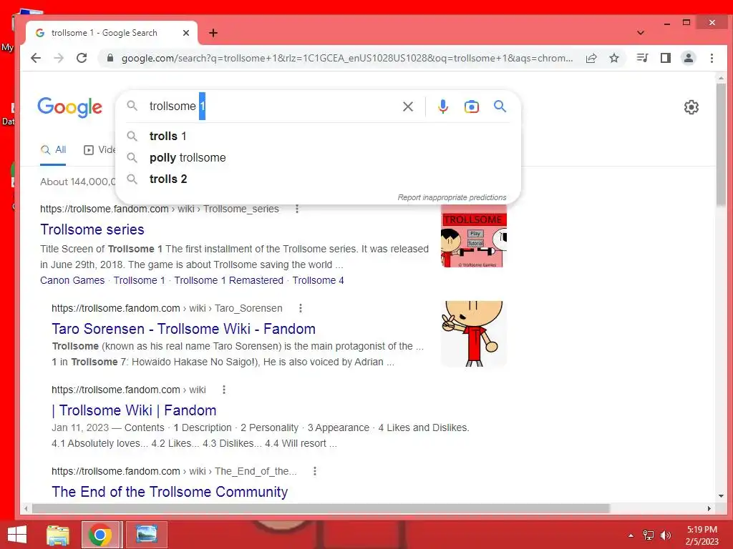Bookmark this page with the star icon

point(614,58)
